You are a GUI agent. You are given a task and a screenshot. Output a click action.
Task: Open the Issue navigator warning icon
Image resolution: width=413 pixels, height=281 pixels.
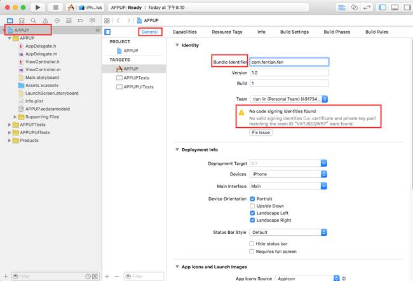tap(44, 20)
